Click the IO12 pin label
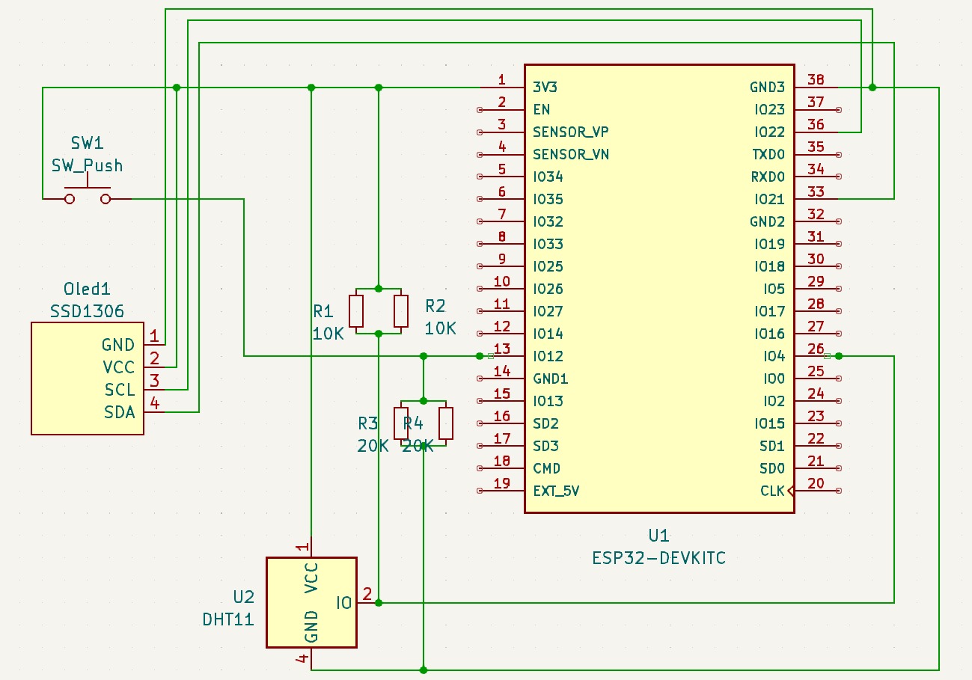 (548, 356)
